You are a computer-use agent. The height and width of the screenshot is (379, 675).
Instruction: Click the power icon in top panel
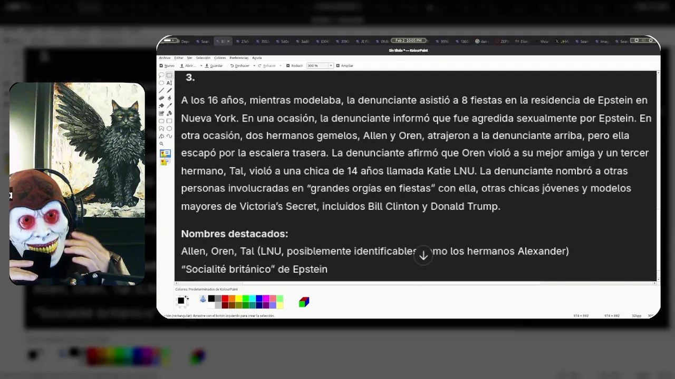click(650, 40)
